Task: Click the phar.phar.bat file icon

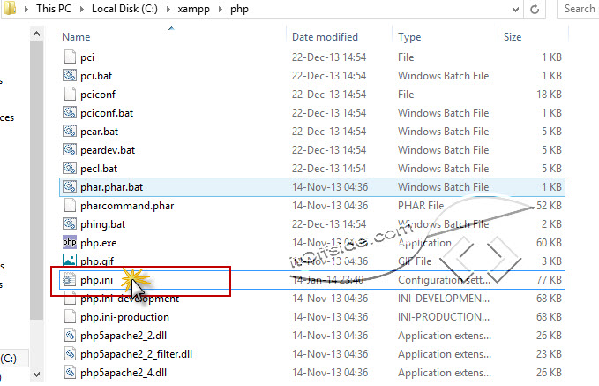Action: (x=70, y=186)
